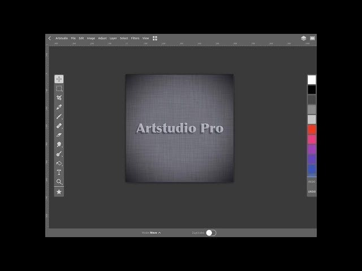Open the Image menu

[91, 38]
